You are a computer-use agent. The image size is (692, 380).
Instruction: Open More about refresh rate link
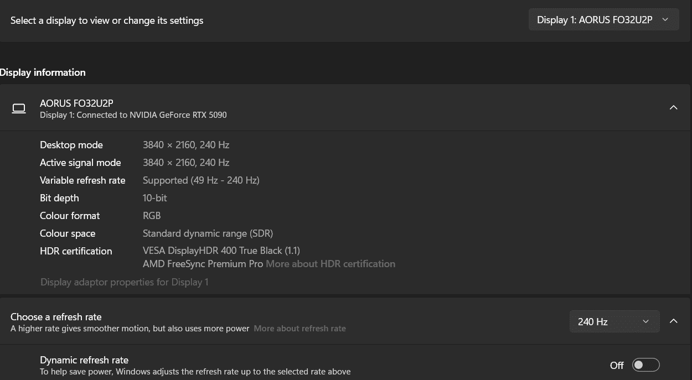299,329
